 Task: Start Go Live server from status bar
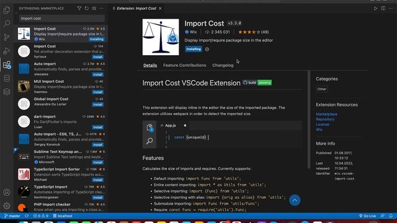[x=367, y=216]
